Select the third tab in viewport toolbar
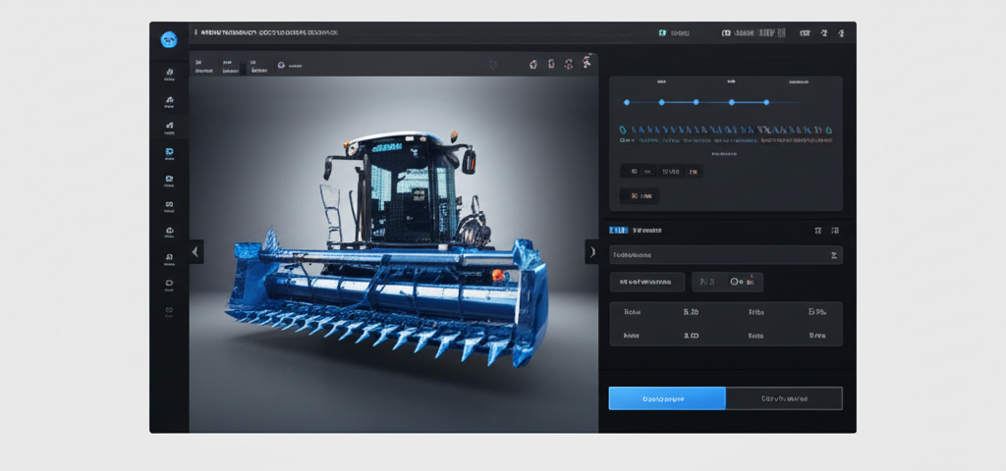The height and width of the screenshot is (471, 1006). coord(258,67)
